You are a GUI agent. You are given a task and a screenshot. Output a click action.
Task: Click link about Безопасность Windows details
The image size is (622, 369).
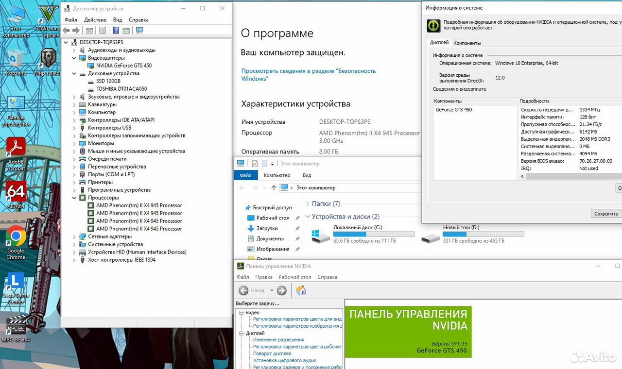point(309,75)
